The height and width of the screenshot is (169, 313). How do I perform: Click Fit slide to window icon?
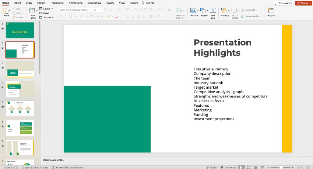point(308,168)
